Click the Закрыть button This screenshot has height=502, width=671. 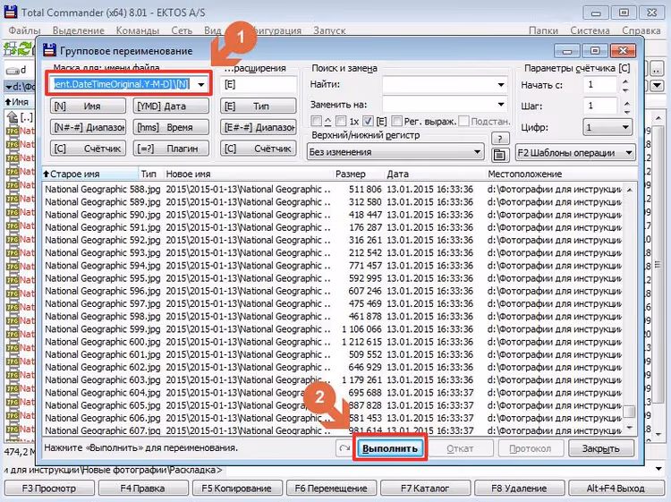601,448
